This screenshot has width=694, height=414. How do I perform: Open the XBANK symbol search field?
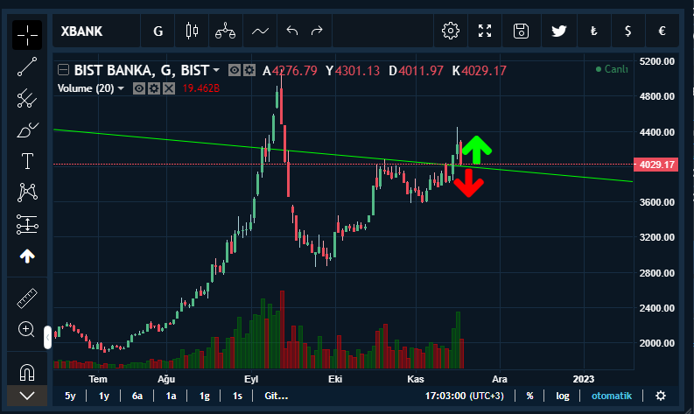[x=96, y=31]
